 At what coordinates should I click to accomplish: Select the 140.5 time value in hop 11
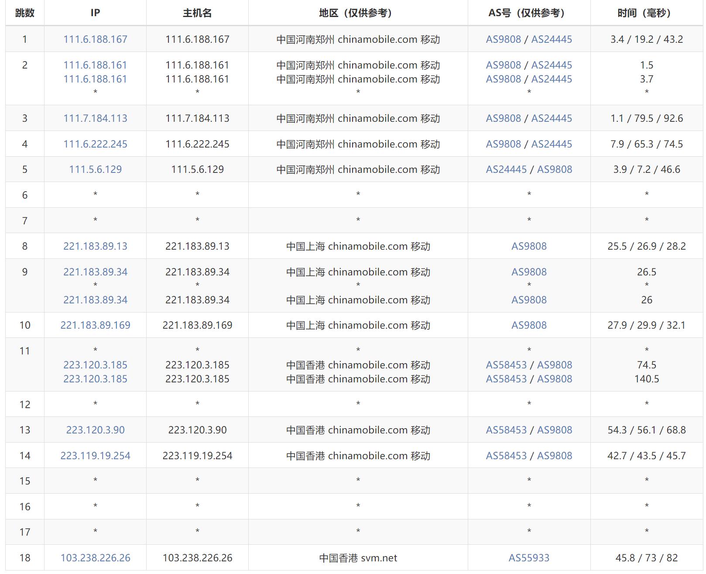(647, 379)
